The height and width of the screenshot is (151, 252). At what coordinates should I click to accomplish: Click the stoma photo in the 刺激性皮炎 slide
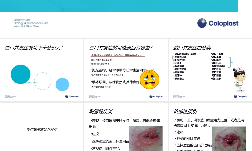(145, 138)
